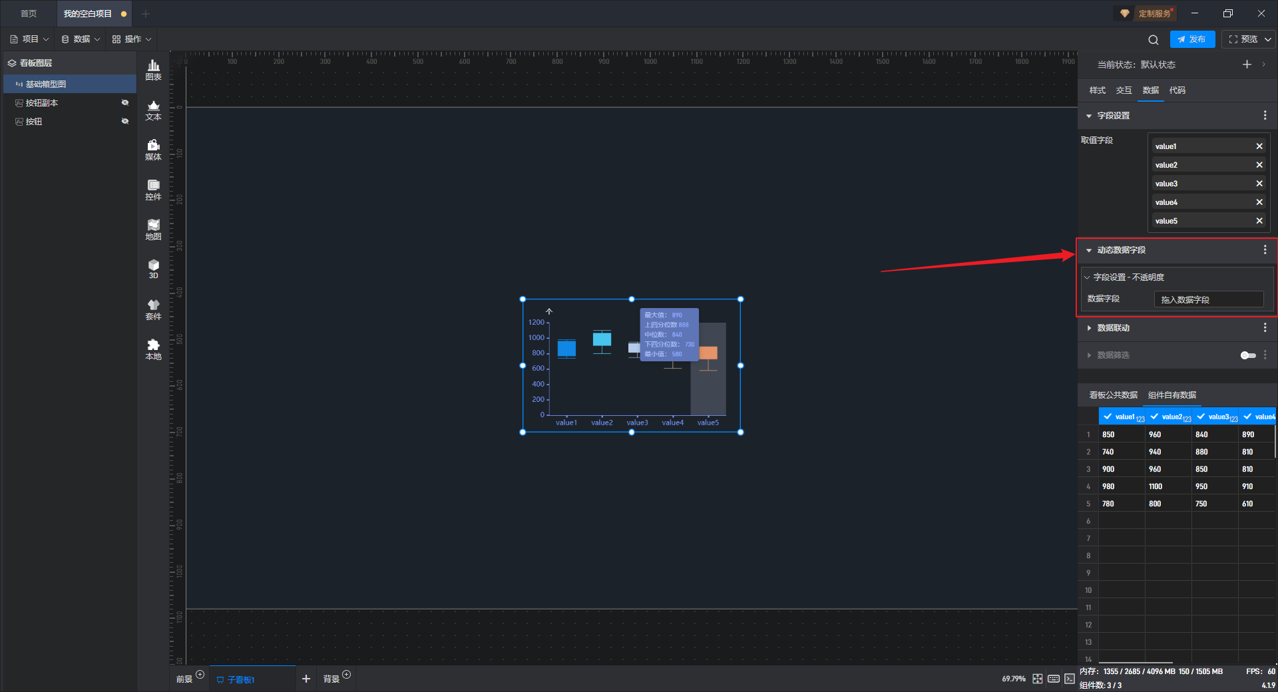The width and height of the screenshot is (1278, 692).
Task: Open more options for 数据筛选
Action: click(x=1265, y=355)
